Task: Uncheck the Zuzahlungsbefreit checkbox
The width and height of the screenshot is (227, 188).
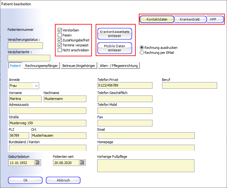Action: coord(60,40)
